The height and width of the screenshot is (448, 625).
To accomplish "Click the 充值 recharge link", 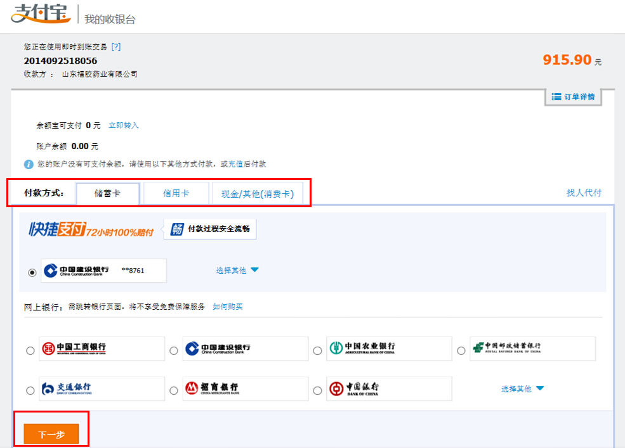I will [x=235, y=164].
